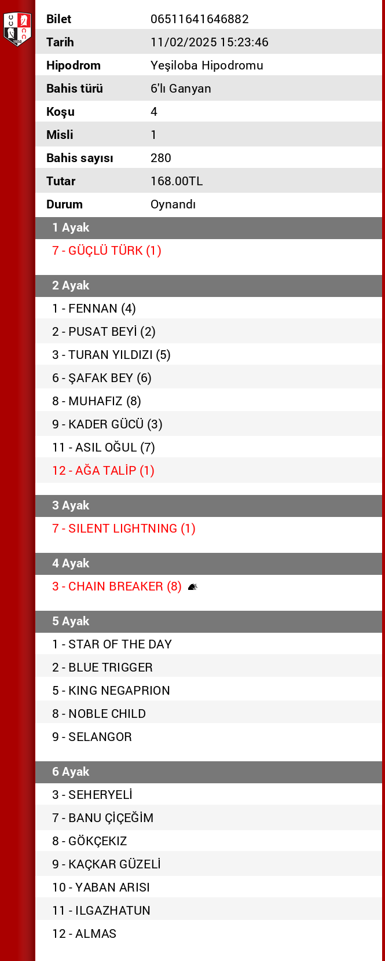Select the 12 - ALMAS row
This screenshot has height=961, width=385.
click(x=85, y=934)
